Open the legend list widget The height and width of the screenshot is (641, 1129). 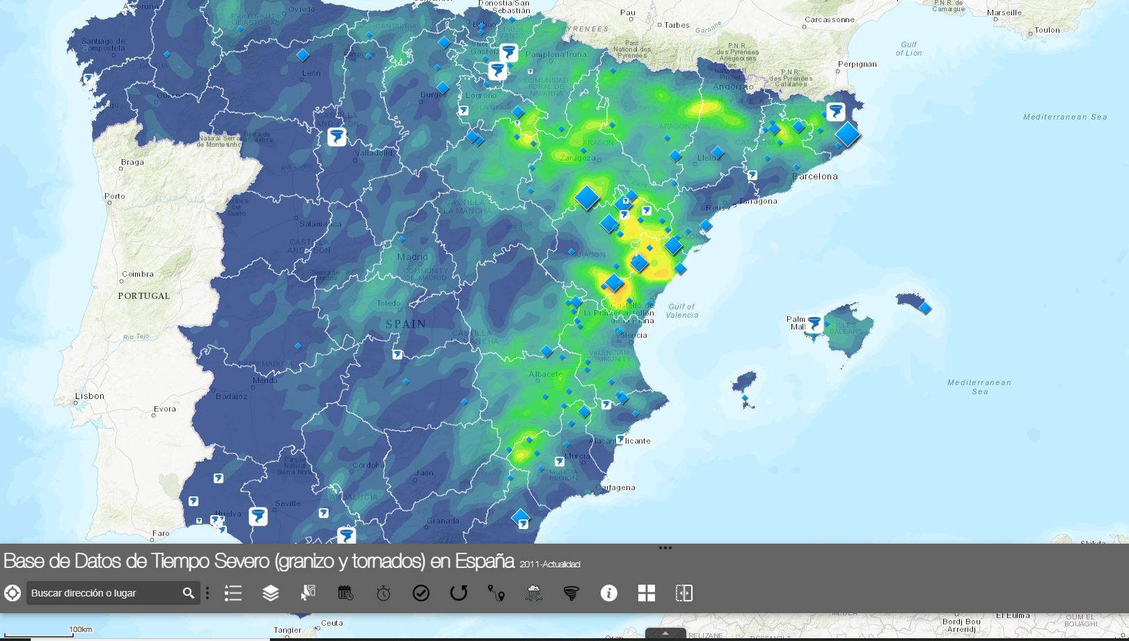pyautogui.click(x=233, y=593)
